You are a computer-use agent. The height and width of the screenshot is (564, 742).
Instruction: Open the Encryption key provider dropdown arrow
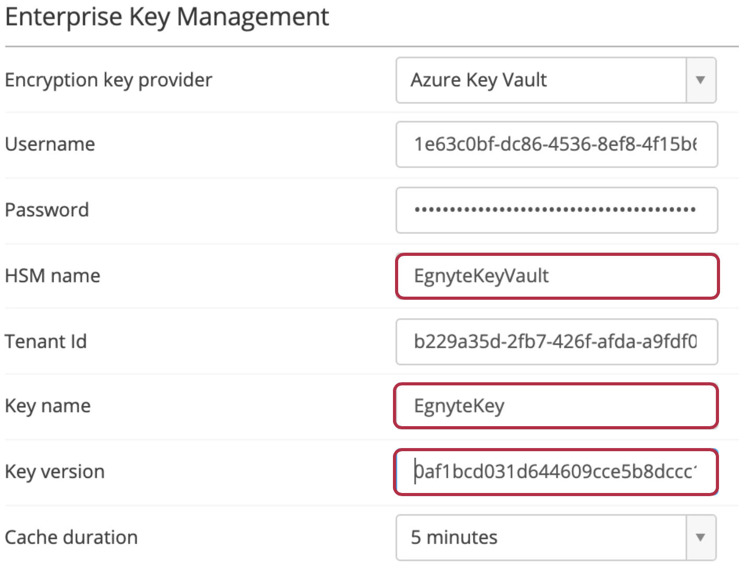pyautogui.click(x=701, y=80)
